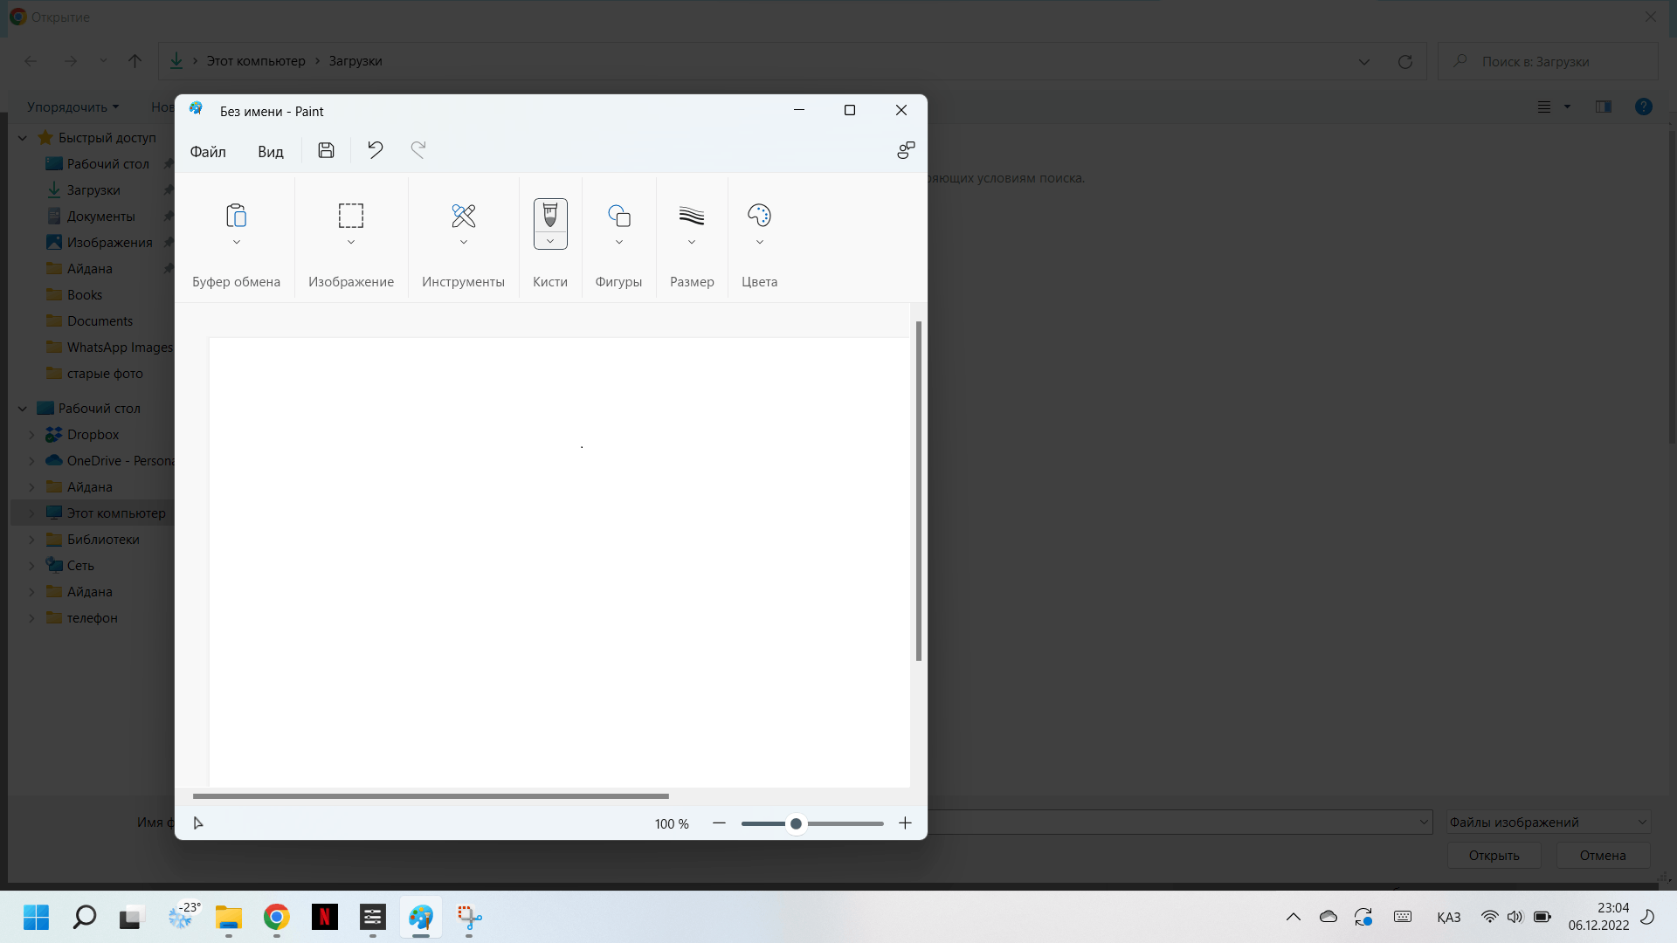Open the Файл (File) menu
This screenshot has width=1677, height=943.
[207, 151]
